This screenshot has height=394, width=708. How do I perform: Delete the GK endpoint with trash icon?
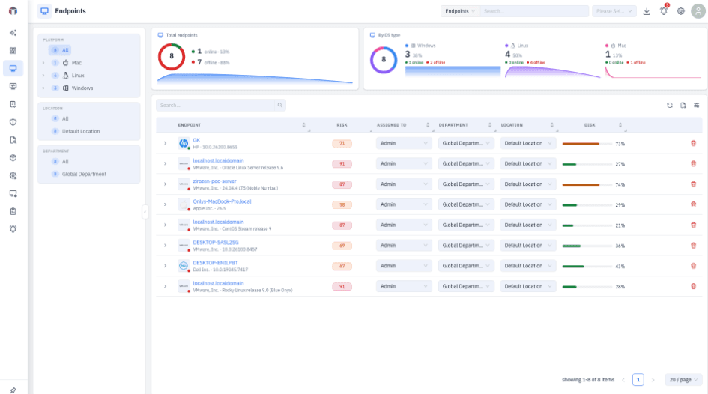693,144
